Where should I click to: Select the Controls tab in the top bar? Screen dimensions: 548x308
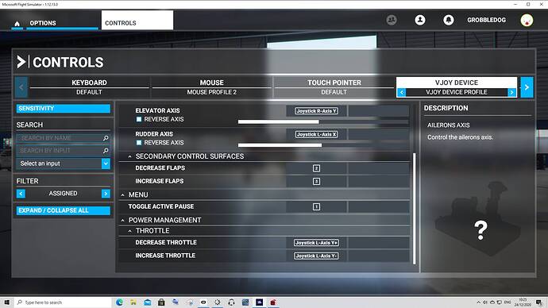tap(137, 21)
